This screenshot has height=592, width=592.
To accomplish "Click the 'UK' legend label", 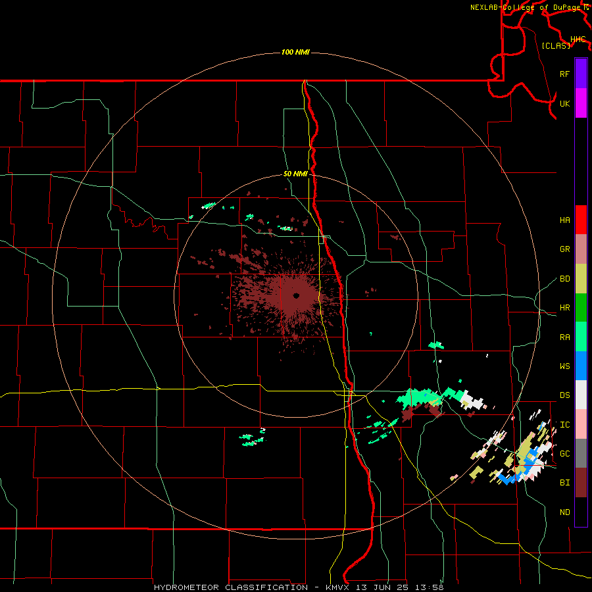I will [x=564, y=103].
